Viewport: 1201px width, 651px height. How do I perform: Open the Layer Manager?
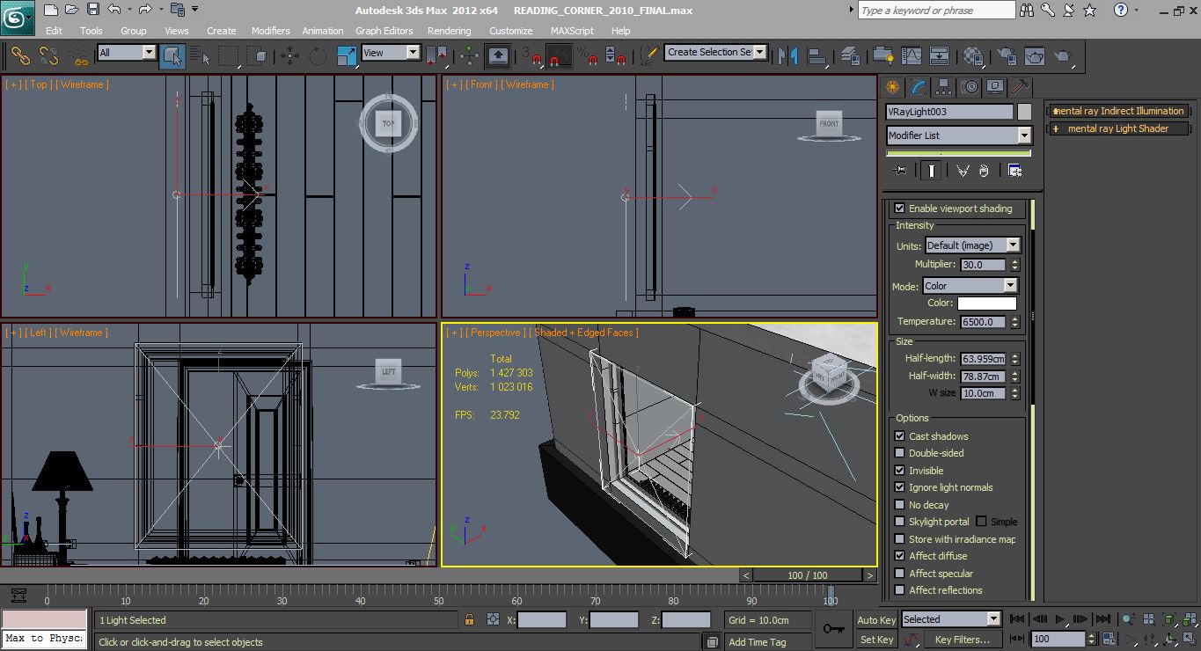coord(850,56)
